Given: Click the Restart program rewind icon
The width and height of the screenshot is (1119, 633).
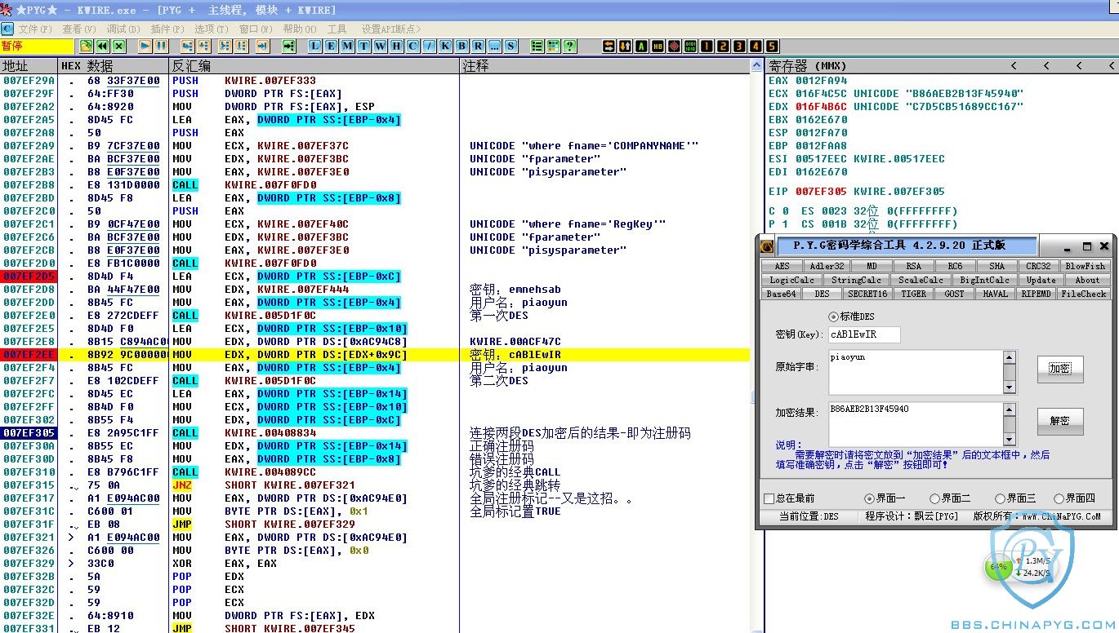Looking at the screenshot, I should (103, 46).
